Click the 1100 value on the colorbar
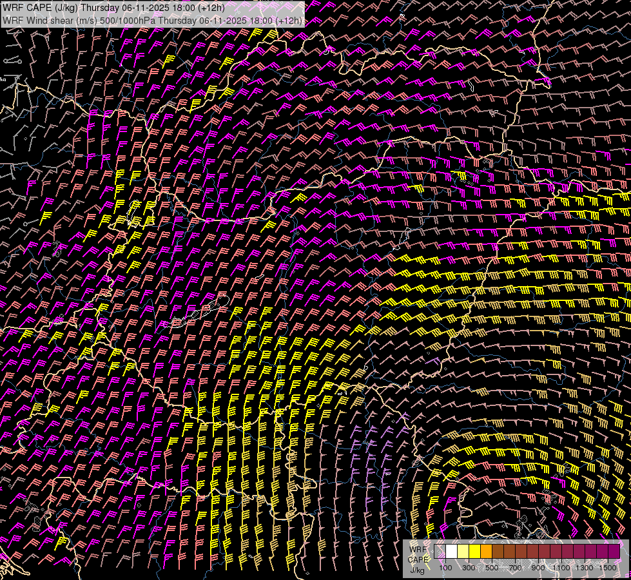Screen dimensions: 631x580 [561, 568]
